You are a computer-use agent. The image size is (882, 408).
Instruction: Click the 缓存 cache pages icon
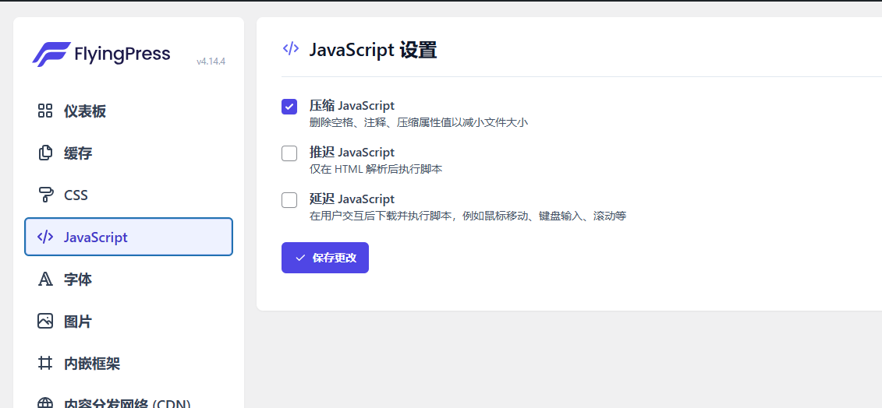[45, 153]
